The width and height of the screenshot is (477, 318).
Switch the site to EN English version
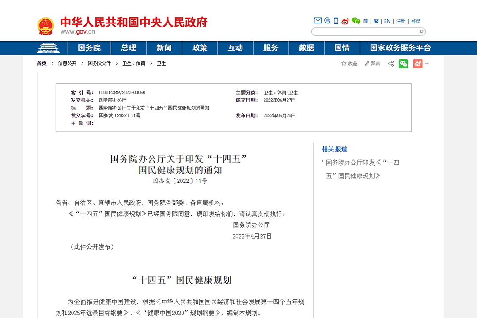pos(386,20)
